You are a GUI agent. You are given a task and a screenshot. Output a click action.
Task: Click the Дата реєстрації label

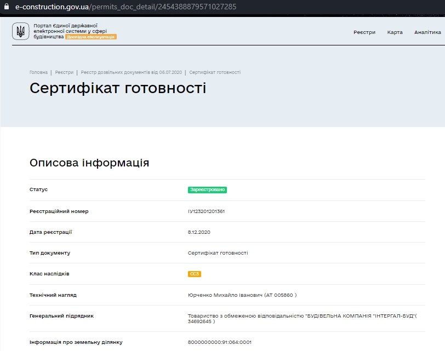coord(51,232)
